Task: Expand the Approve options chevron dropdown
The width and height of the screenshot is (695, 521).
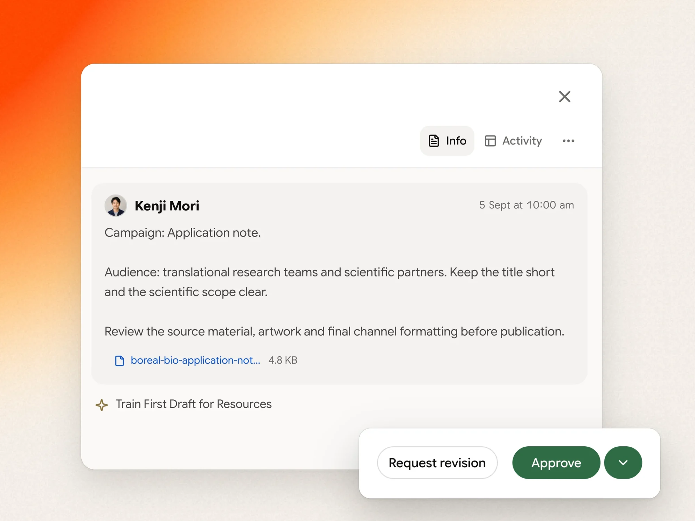Action: click(x=623, y=463)
